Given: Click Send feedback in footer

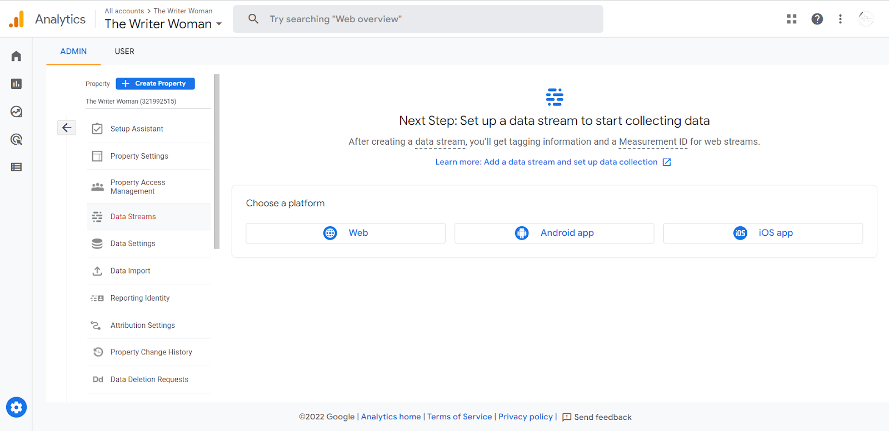Looking at the screenshot, I should [597, 417].
